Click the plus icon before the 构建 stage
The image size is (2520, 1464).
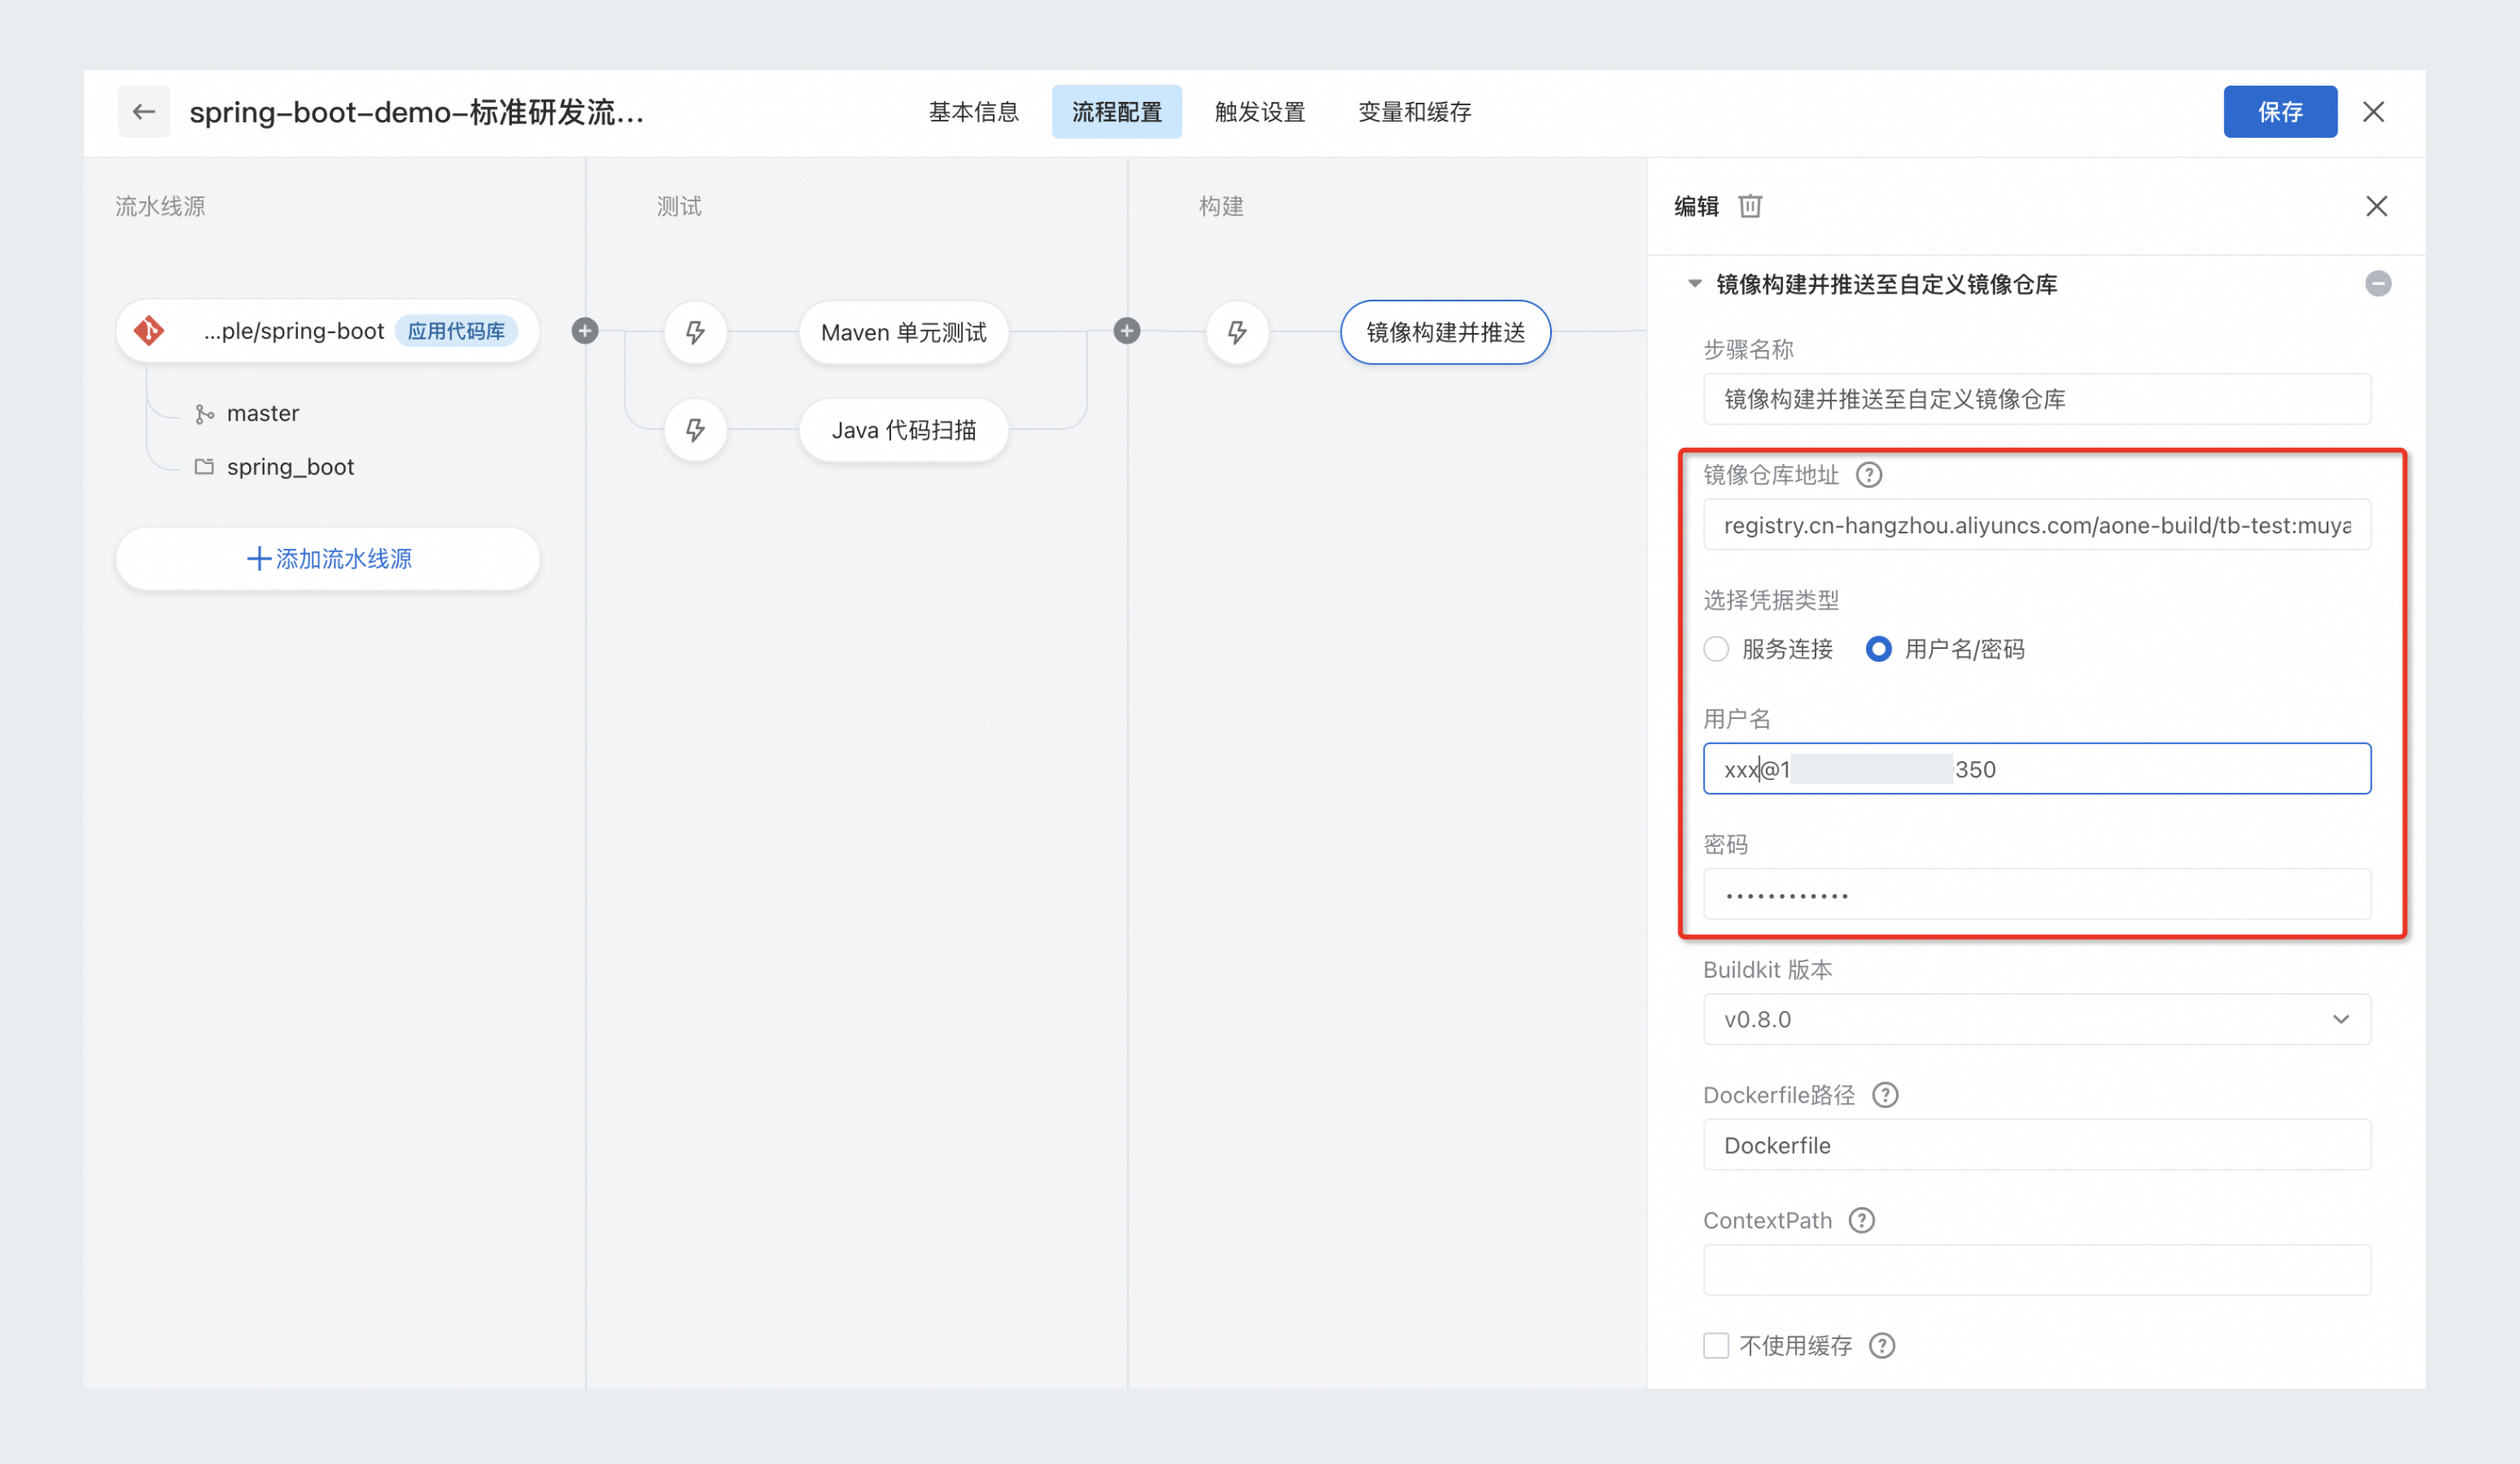click(x=1127, y=331)
